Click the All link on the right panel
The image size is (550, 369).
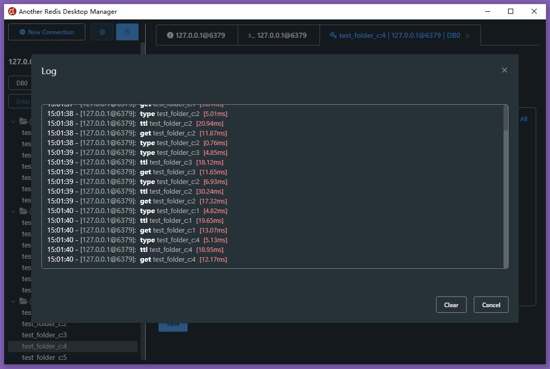point(523,119)
